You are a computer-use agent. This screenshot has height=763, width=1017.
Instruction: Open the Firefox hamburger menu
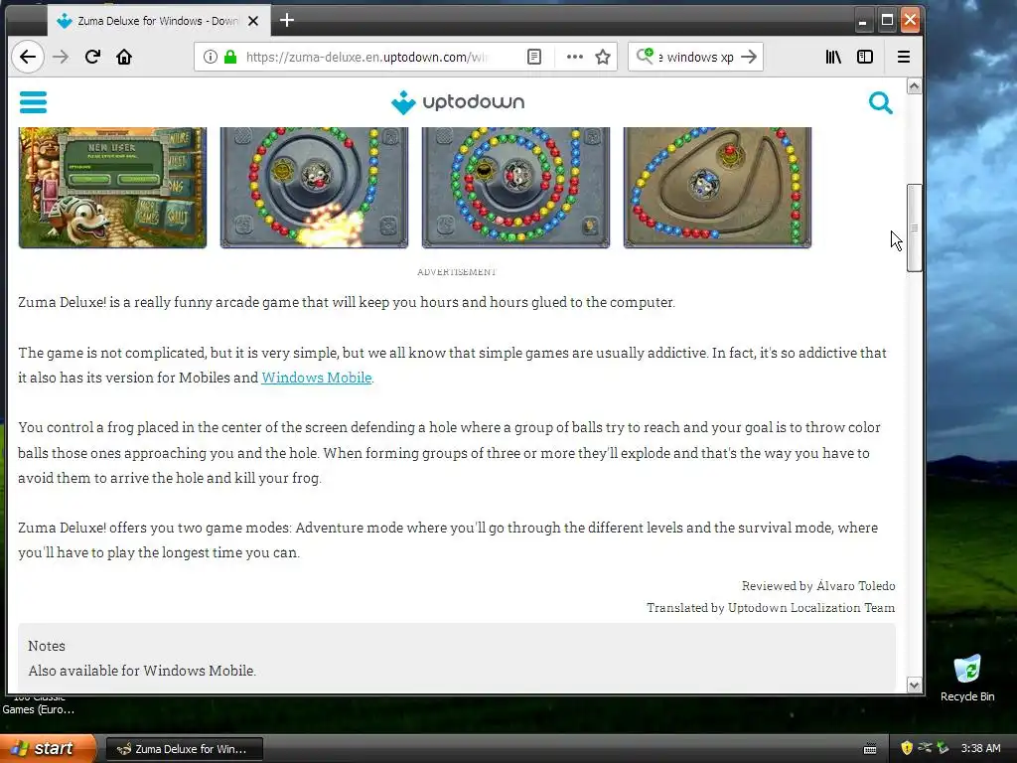pyautogui.click(x=904, y=57)
